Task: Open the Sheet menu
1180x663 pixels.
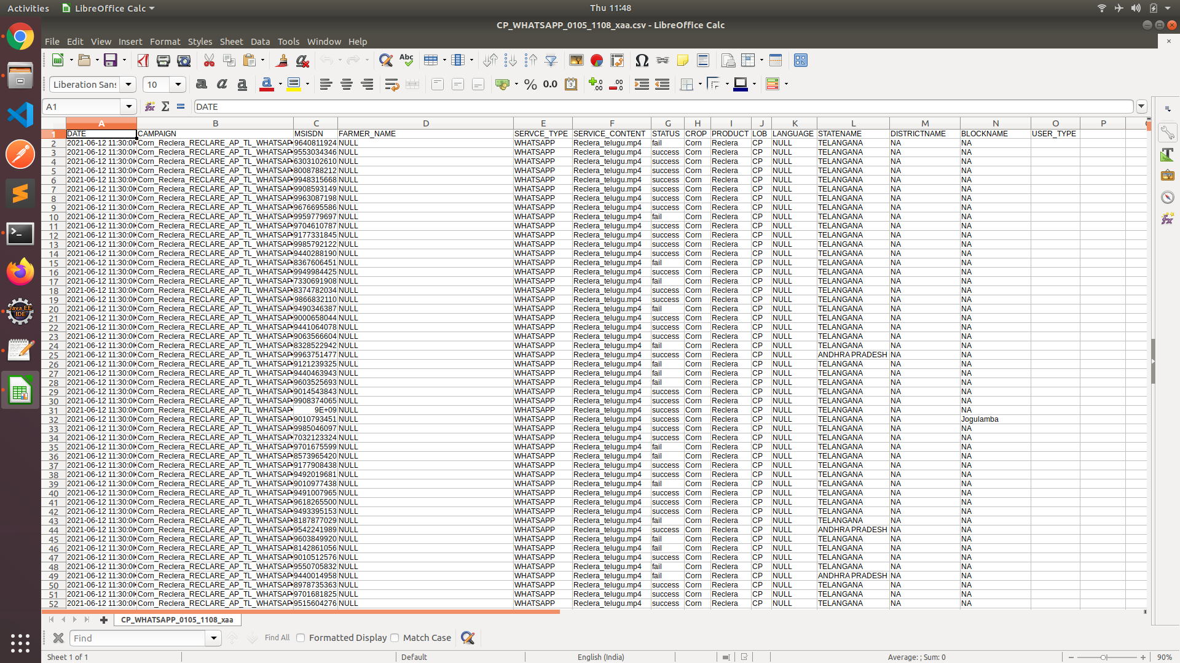Action: click(x=232, y=42)
